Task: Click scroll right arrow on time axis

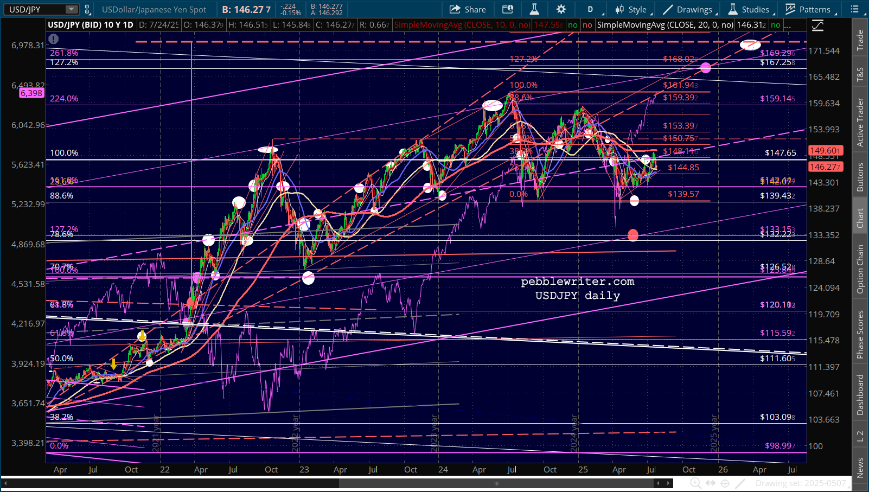Action: pos(669,483)
